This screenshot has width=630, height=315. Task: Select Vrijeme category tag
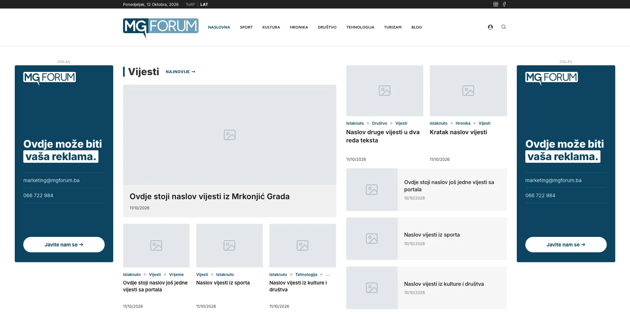[x=176, y=275]
